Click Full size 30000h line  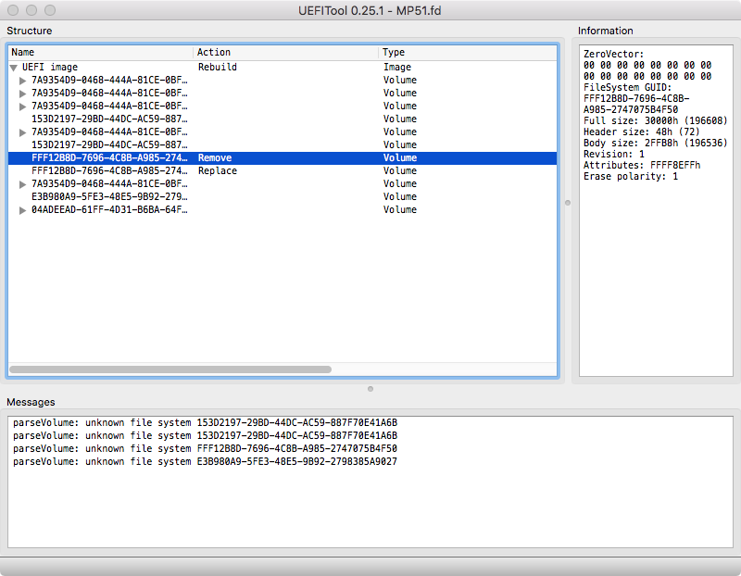tap(655, 120)
